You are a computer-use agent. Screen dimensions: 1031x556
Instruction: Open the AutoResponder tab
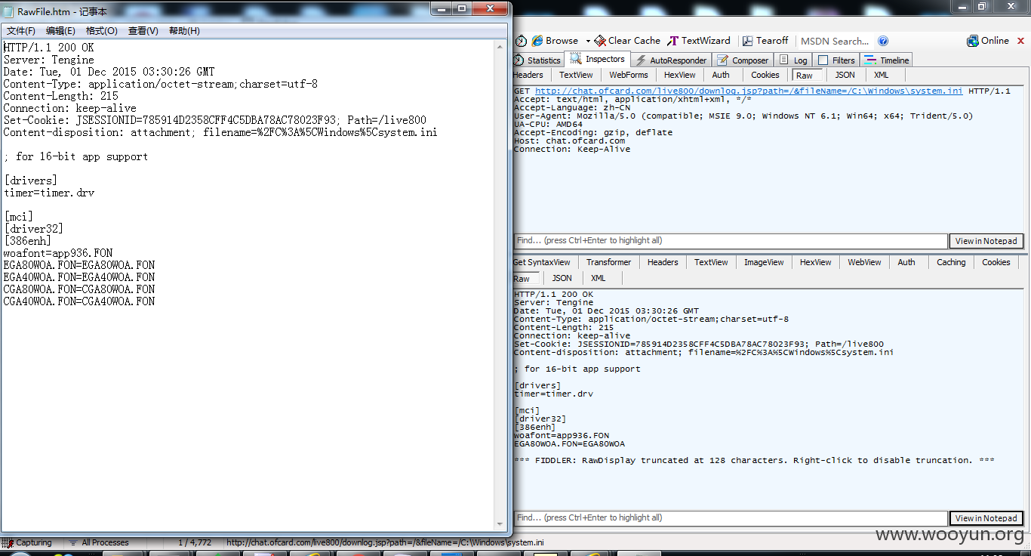coord(671,60)
